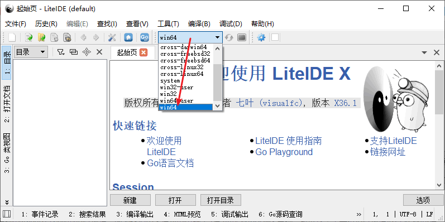Select highlighted win64 entry in list
Viewport: 445px width, 222px height.
tap(185, 107)
